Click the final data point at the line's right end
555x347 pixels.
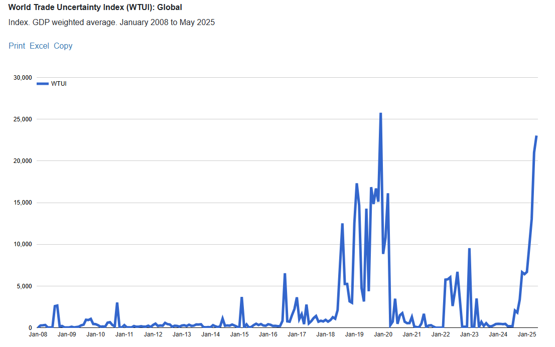(536, 136)
